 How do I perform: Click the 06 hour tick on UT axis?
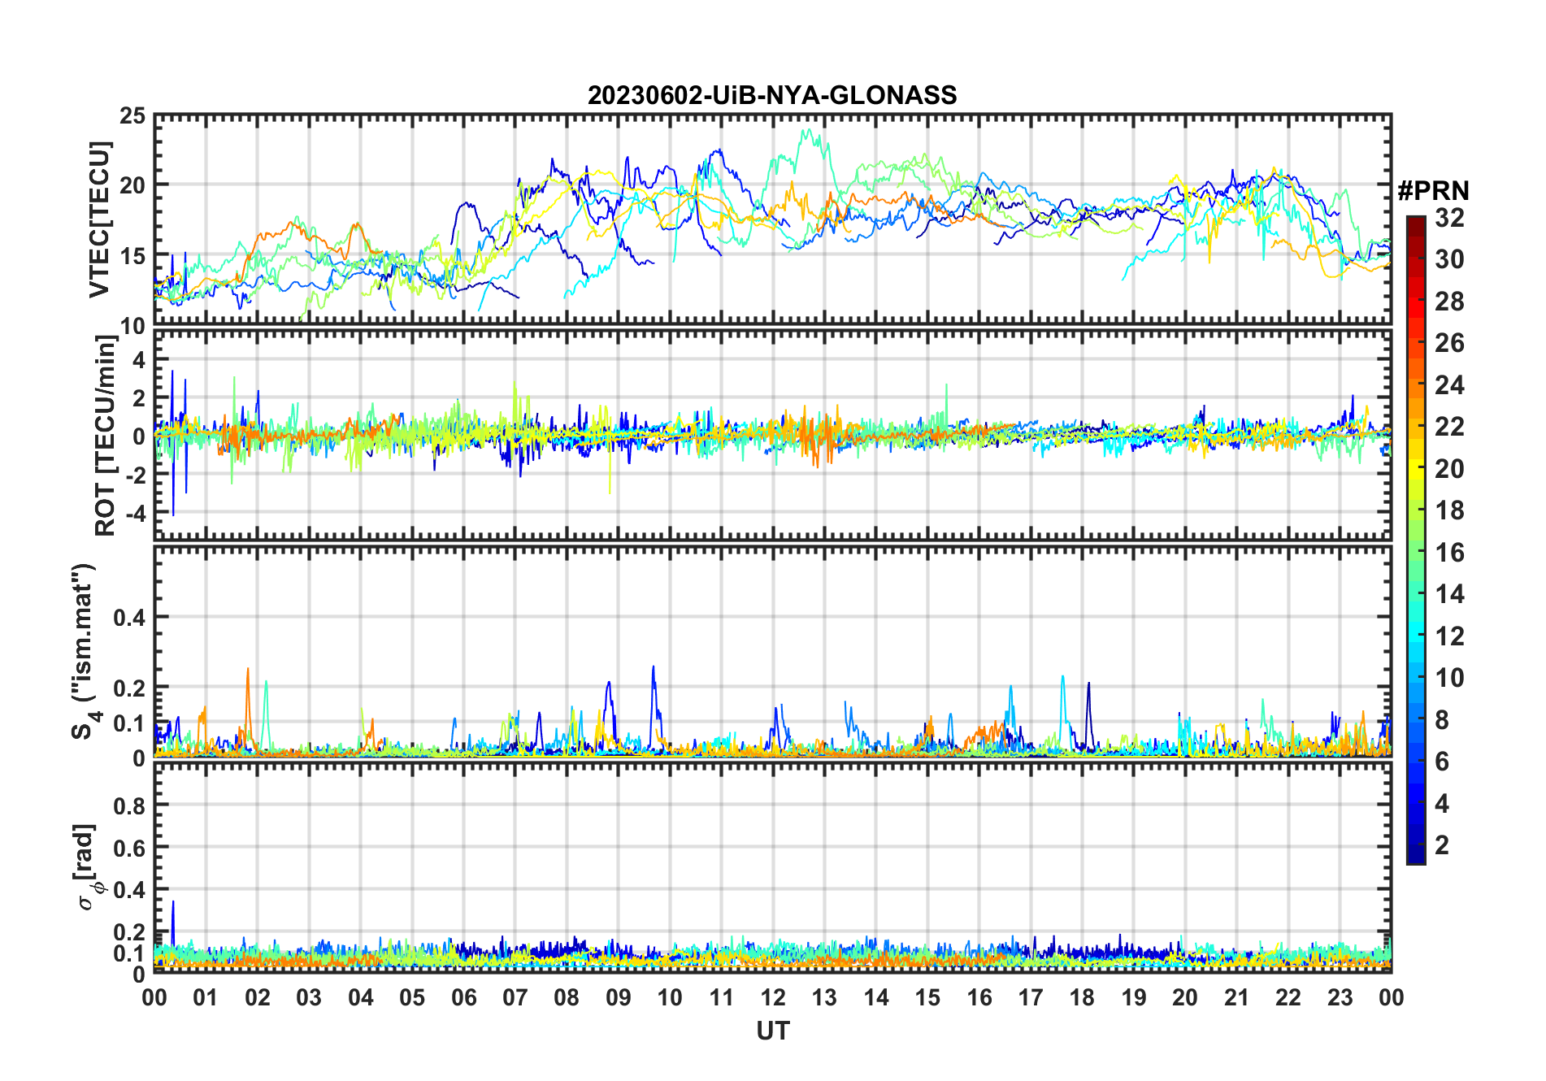tap(463, 997)
